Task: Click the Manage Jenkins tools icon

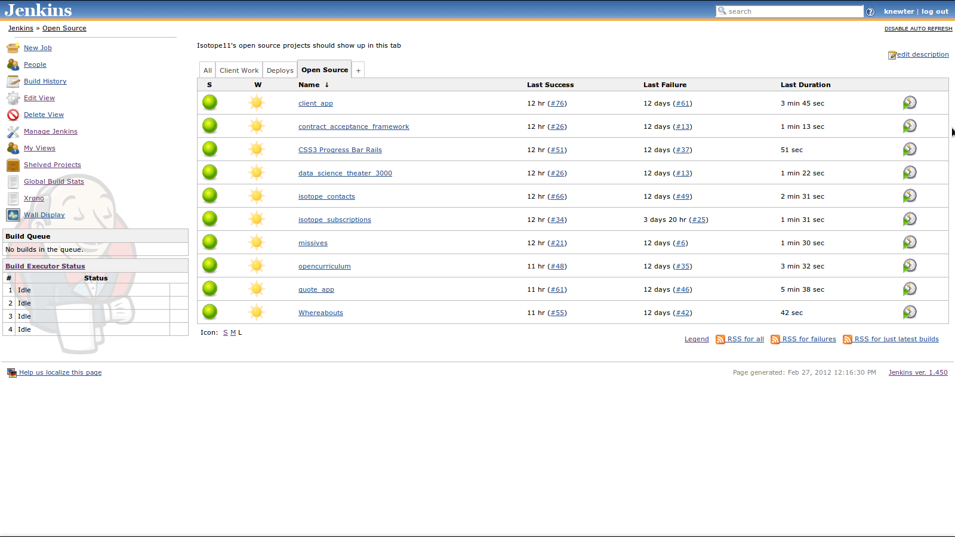Action: [x=13, y=131]
